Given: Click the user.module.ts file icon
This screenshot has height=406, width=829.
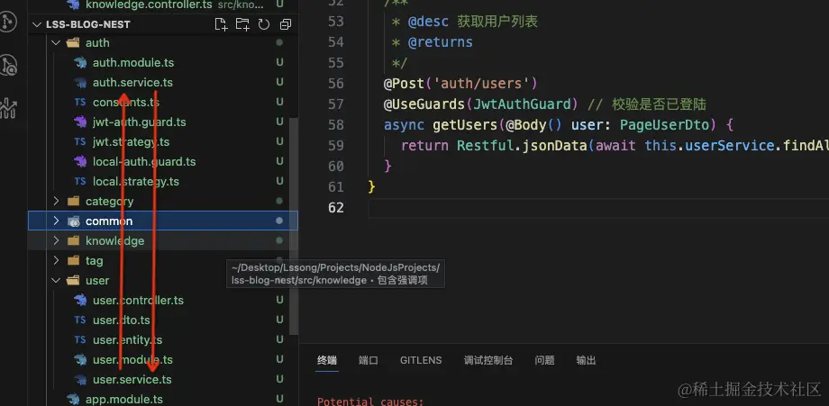Looking at the screenshot, I should 80,359.
